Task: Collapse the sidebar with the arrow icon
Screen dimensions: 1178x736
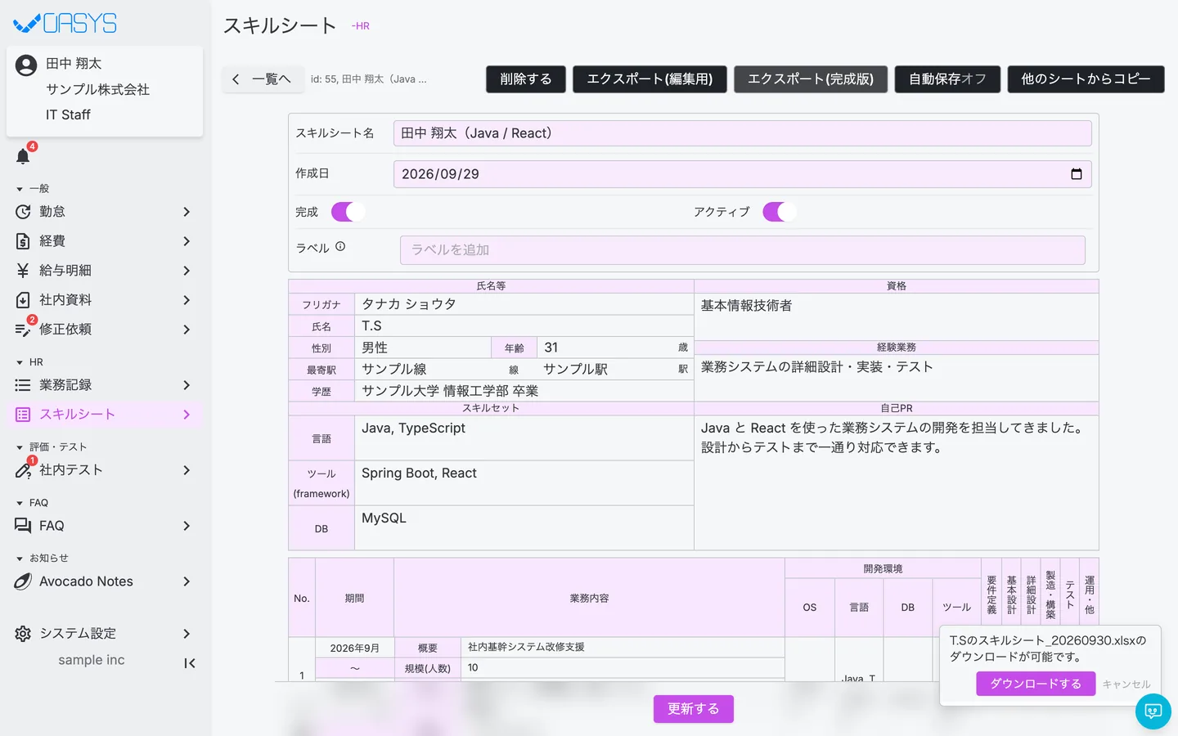Action: 190,663
